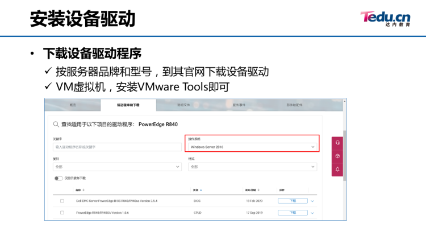Click the text 'Dell EMC Server PowerEdge BIOS R840/R940xa Version 2.5.4'
This screenshot has height=240, width=426.
pos(116,201)
